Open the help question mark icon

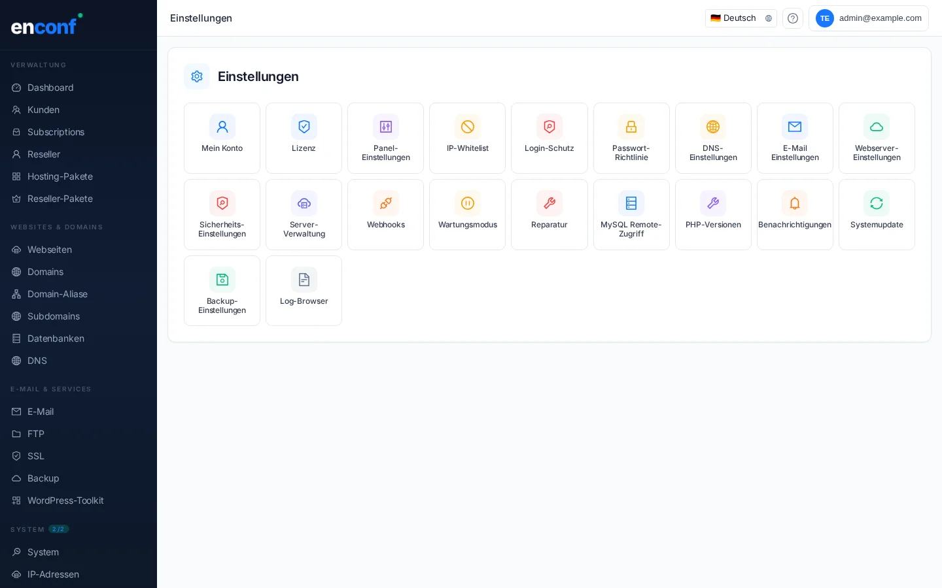792,18
